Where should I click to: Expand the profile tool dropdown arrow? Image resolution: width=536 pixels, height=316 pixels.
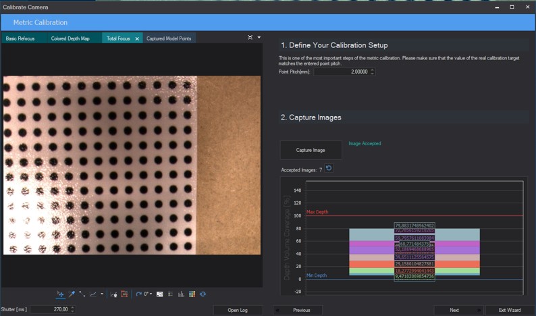[x=102, y=294]
